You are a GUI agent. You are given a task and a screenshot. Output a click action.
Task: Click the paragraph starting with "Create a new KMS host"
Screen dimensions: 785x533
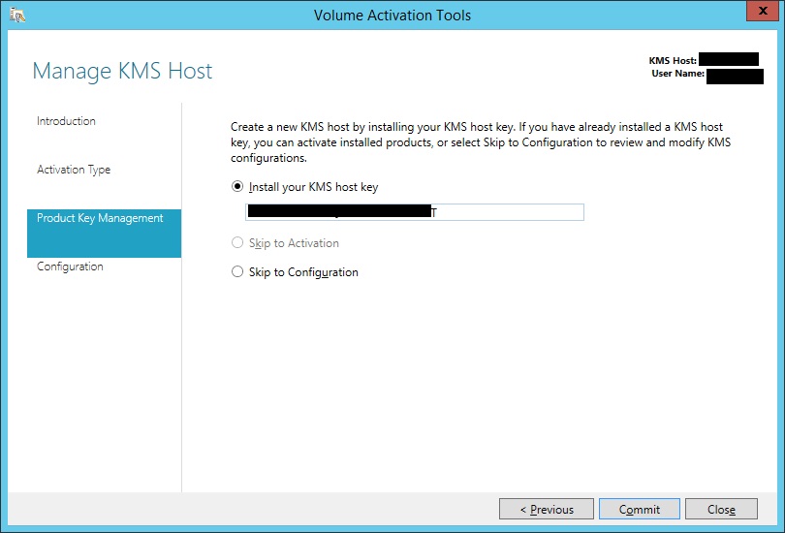[x=481, y=142]
